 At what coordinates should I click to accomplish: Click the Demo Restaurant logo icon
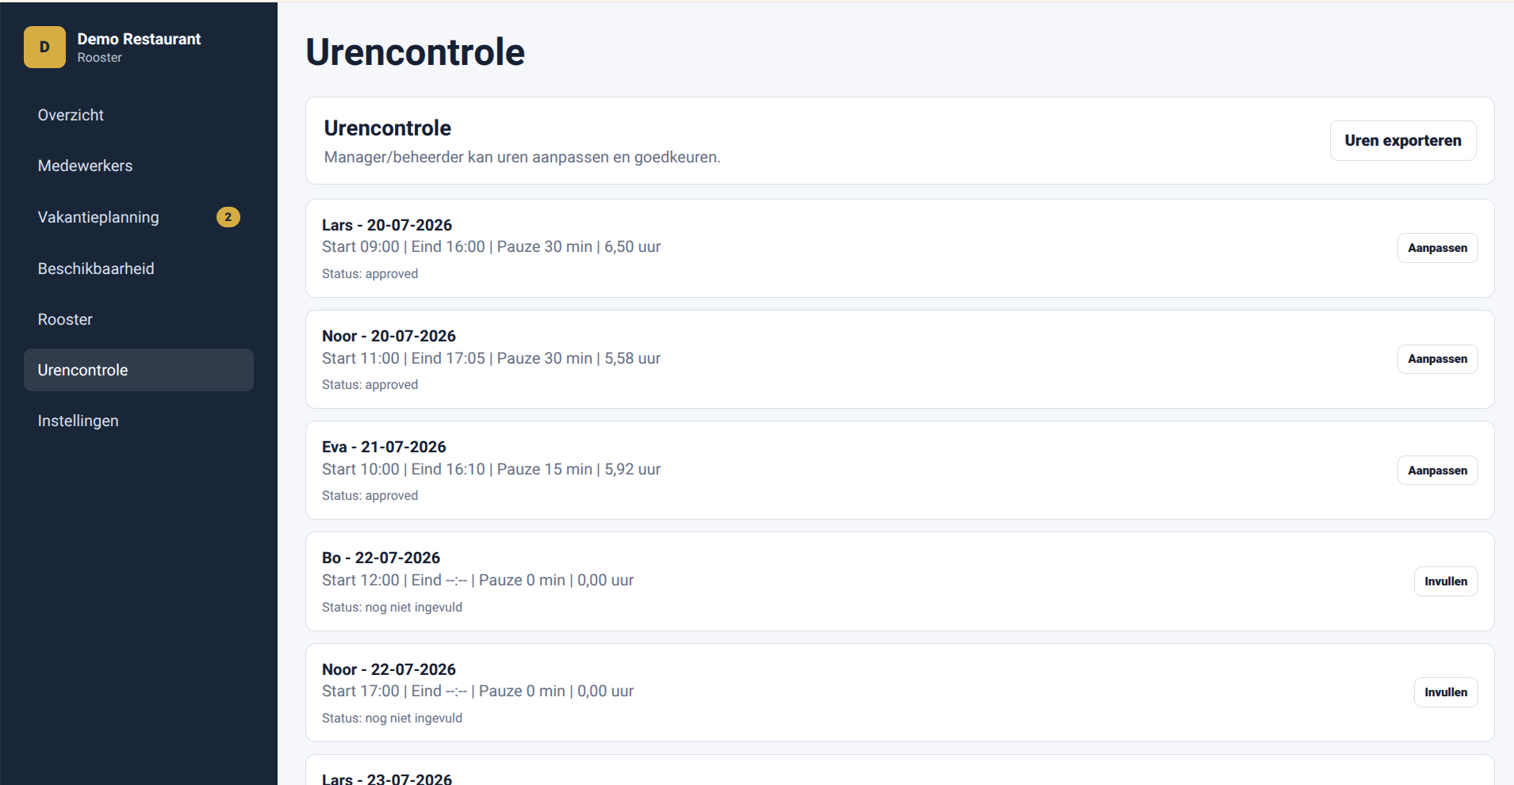[44, 48]
